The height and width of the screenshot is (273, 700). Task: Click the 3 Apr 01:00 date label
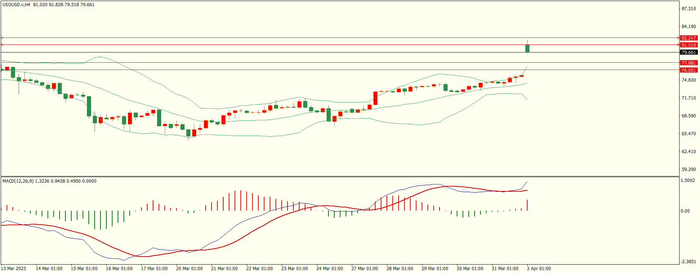(x=539, y=269)
